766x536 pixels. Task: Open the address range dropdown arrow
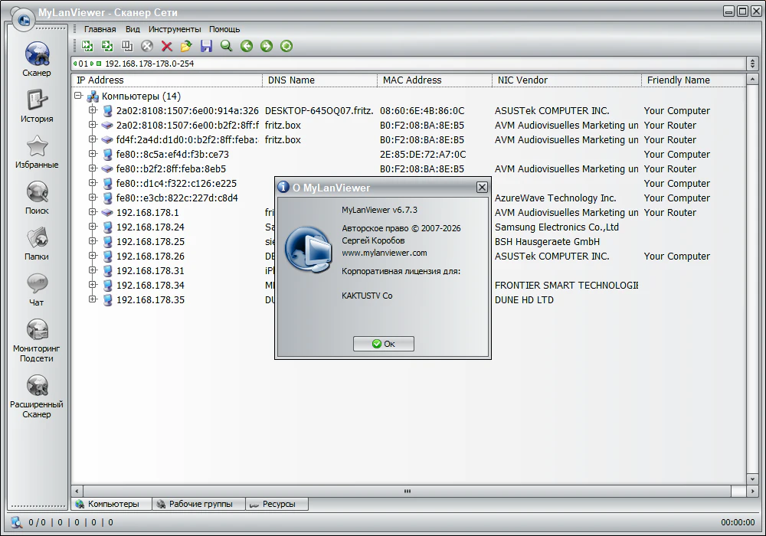(x=752, y=64)
